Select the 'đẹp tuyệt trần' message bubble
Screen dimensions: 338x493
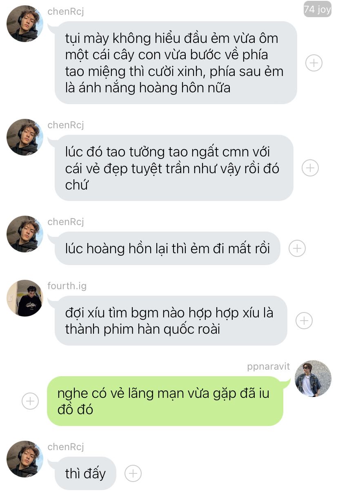173,168
